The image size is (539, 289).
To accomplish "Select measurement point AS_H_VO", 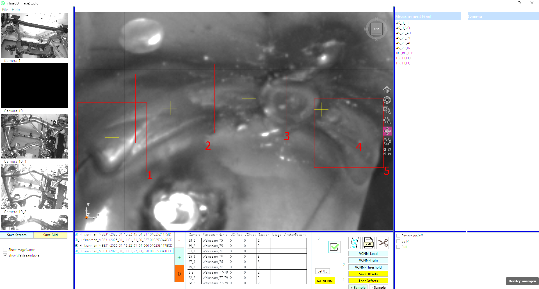I will tap(403, 28).
